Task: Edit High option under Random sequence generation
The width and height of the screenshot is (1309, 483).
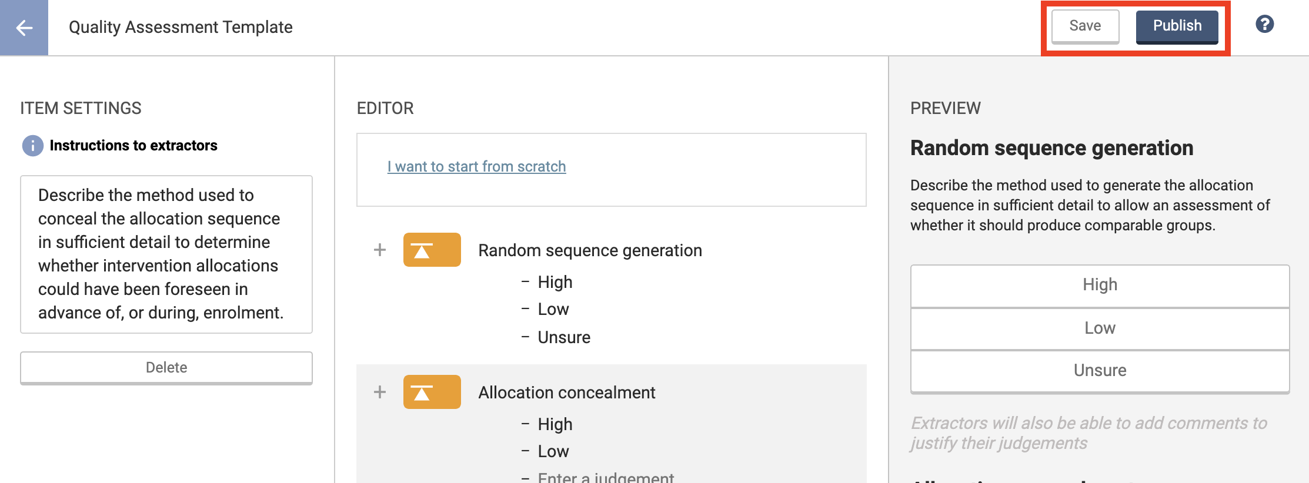Action: [555, 283]
